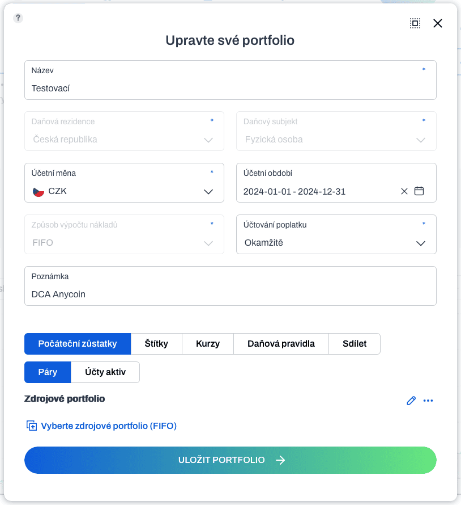Select the Páry toggle option

(x=48, y=372)
